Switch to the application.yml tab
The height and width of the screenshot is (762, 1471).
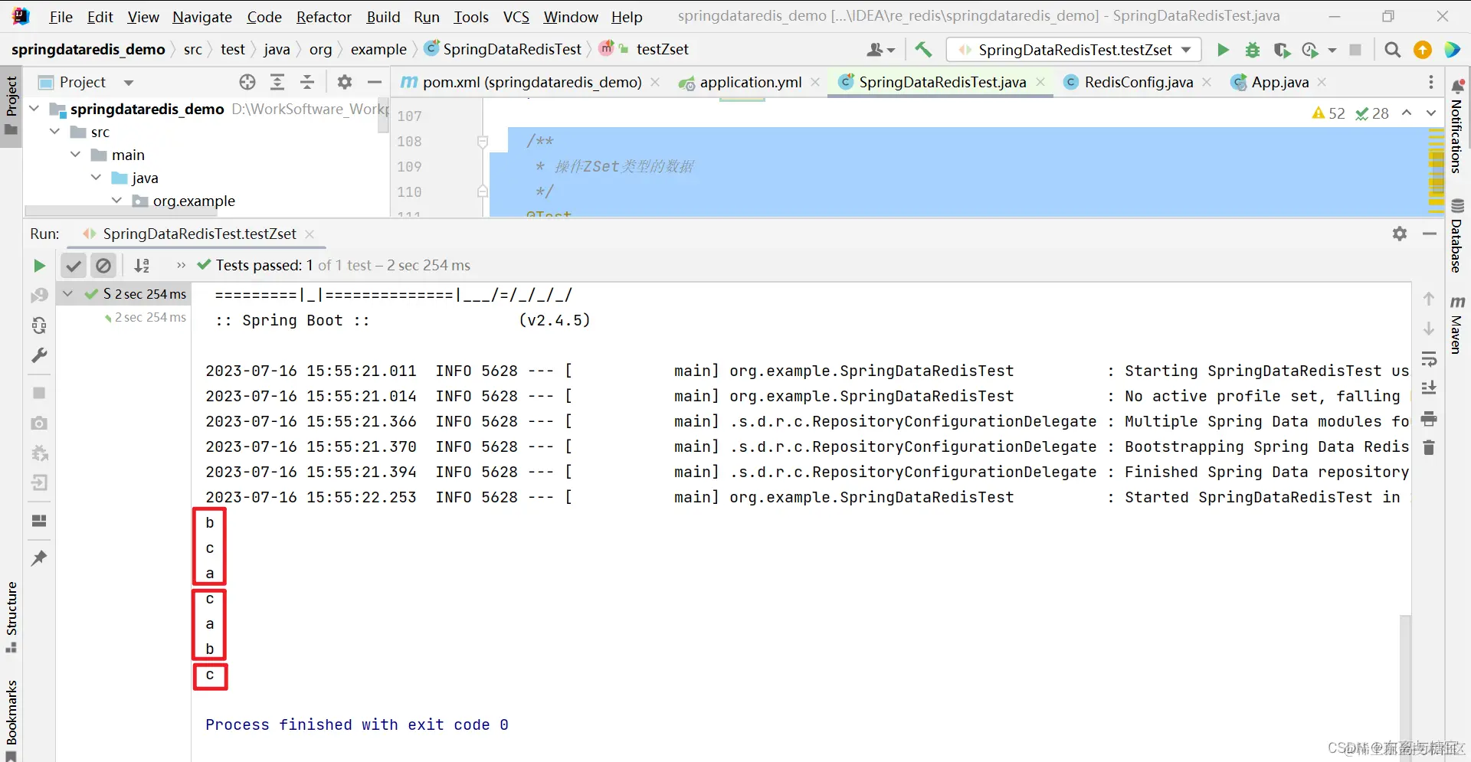(x=750, y=82)
